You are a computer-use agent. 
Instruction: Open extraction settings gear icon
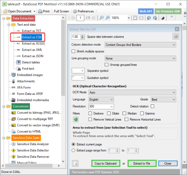point(176,36)
